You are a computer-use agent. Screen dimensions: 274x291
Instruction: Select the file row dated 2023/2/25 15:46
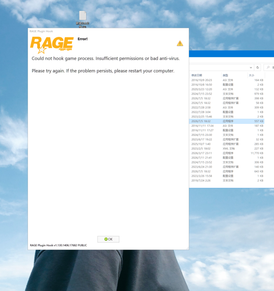point(227,116)
